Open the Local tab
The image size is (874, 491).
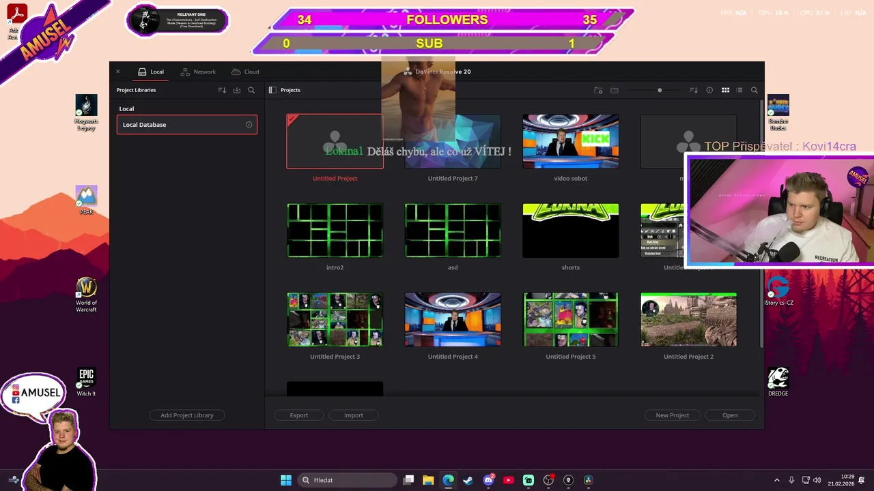[151, 72]
